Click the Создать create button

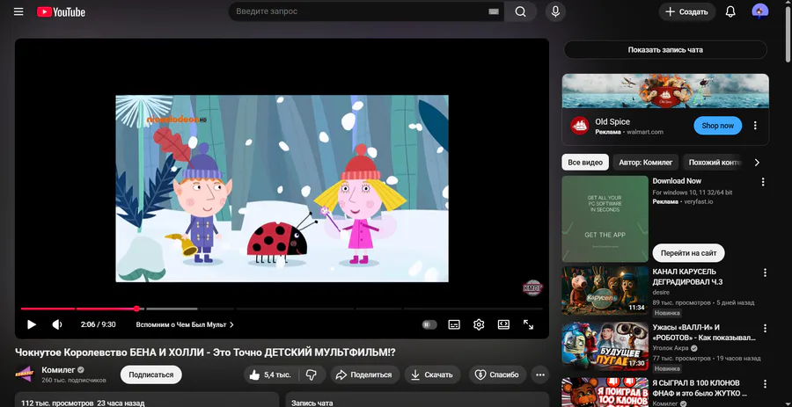[x=687, y=11]
